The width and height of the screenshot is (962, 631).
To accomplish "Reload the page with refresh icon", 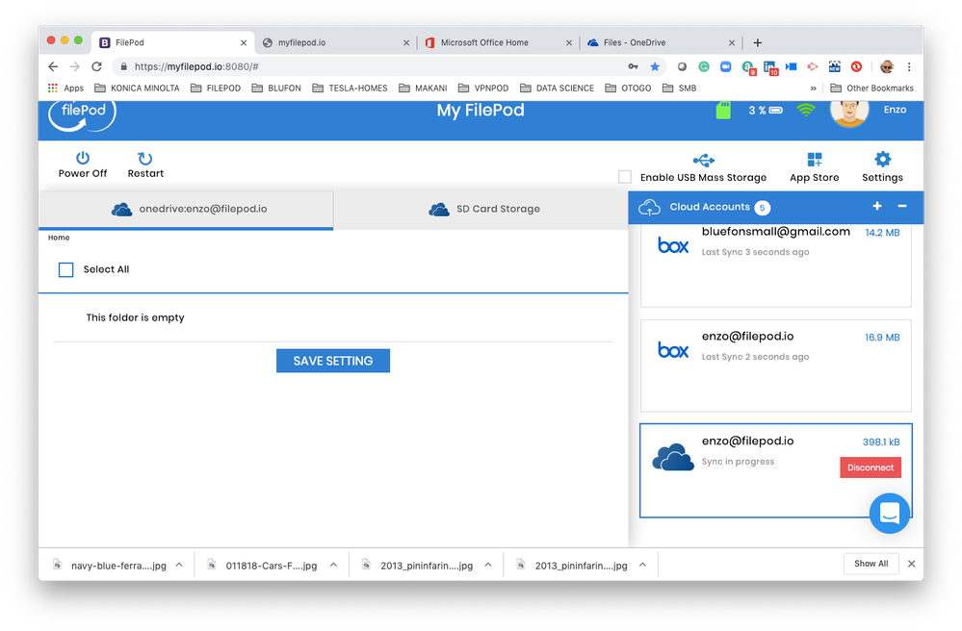I will [x=96, y=66].
